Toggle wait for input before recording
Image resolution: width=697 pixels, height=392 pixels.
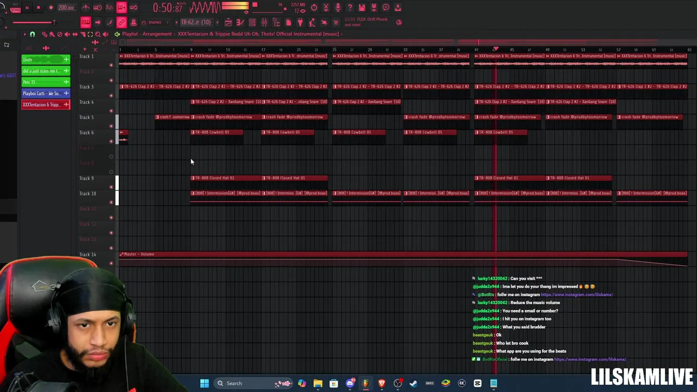pyautogui.click(x=97, y=8)
